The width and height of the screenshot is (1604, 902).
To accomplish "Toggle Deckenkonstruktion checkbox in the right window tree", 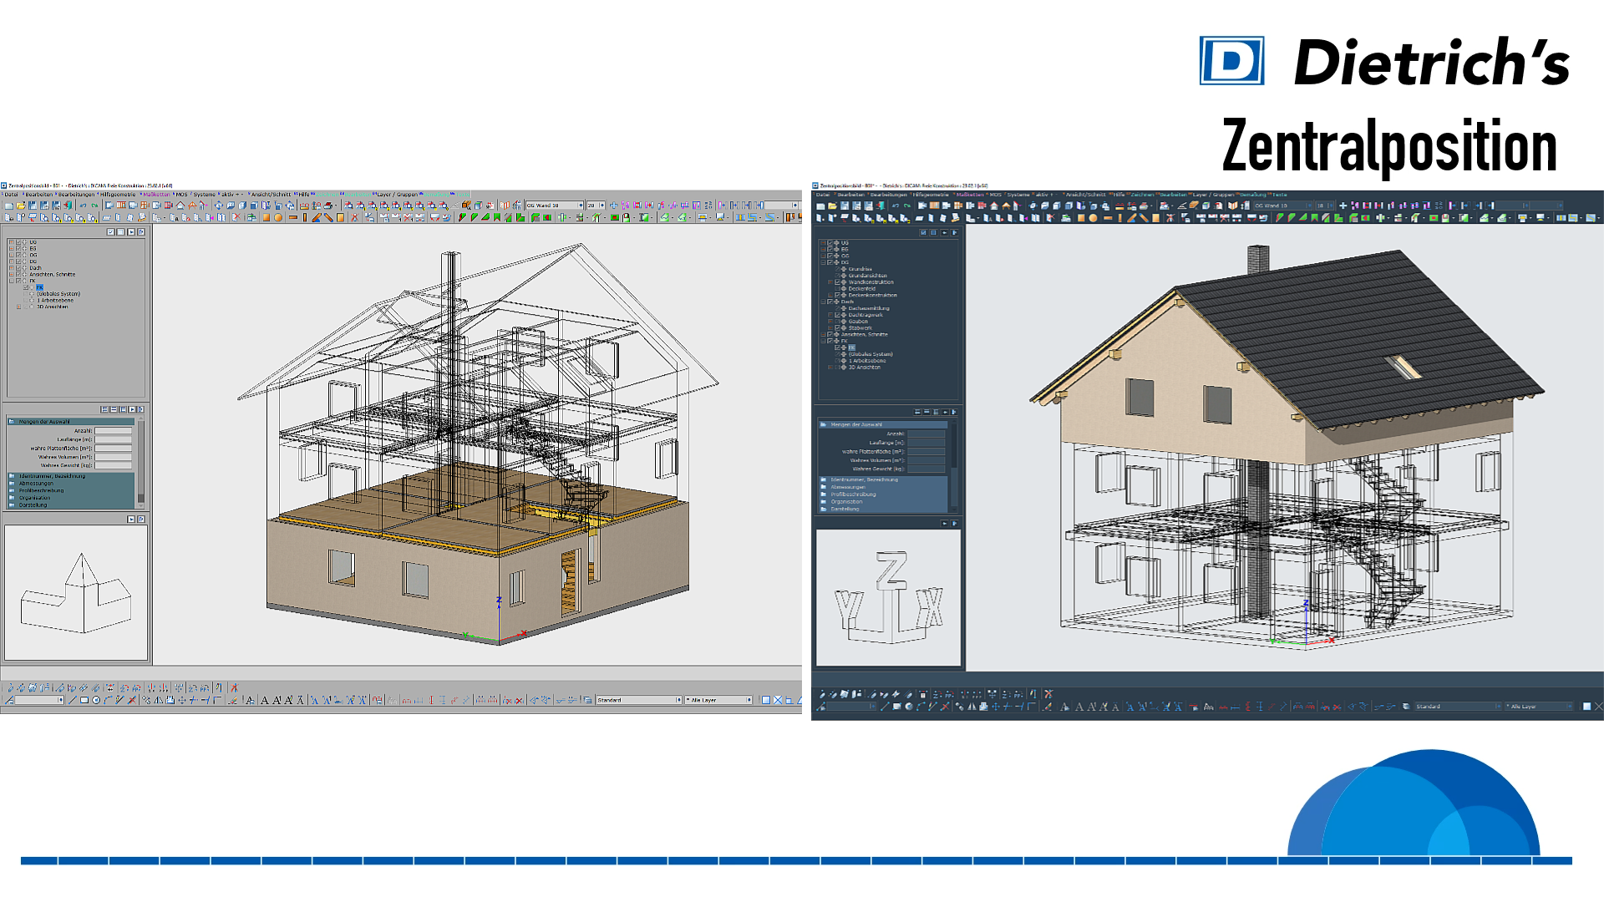I will tap(837, 295).
